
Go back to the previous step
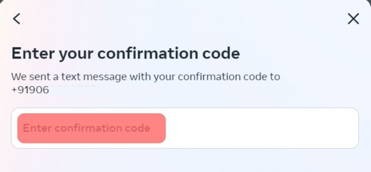(17, 19)
